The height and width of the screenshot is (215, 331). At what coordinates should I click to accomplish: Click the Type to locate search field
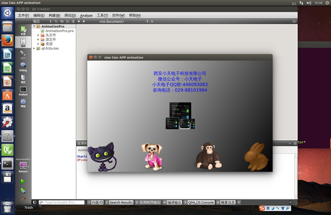point(62,202)
